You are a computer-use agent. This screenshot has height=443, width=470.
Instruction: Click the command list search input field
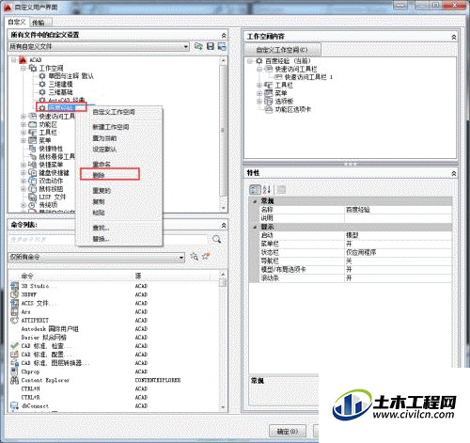107,239
